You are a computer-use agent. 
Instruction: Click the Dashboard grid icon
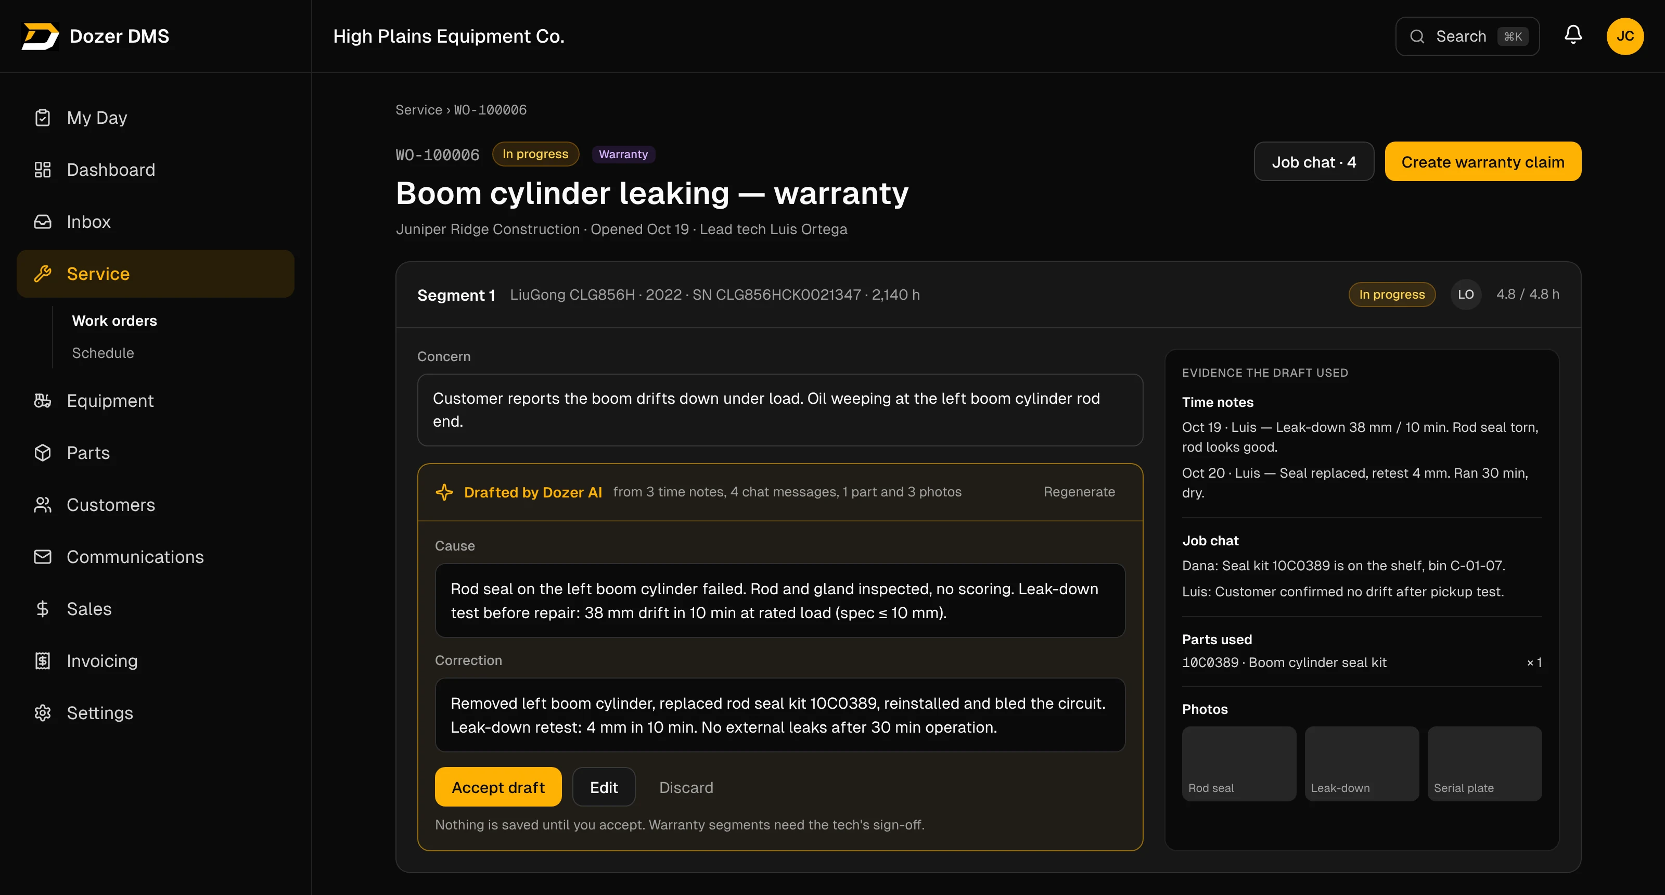click(x=43, y=170)
